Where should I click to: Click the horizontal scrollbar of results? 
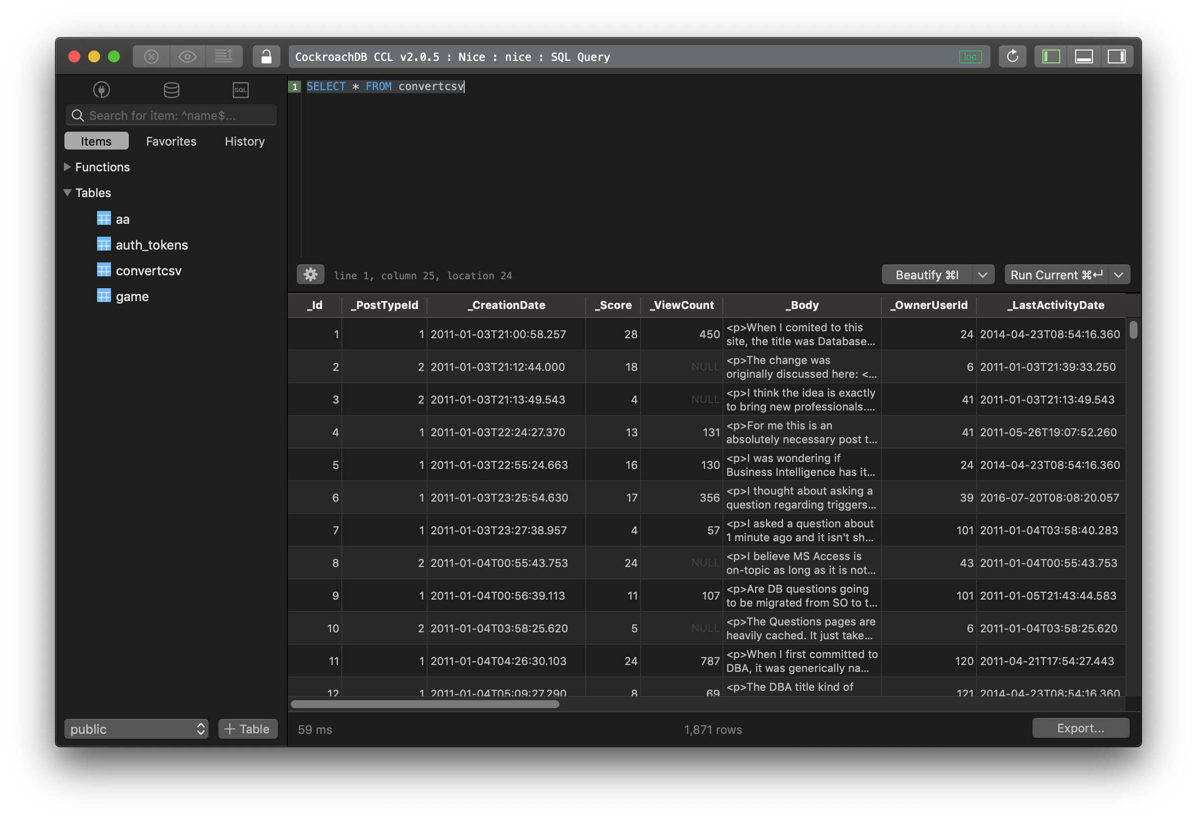point(425,704)
